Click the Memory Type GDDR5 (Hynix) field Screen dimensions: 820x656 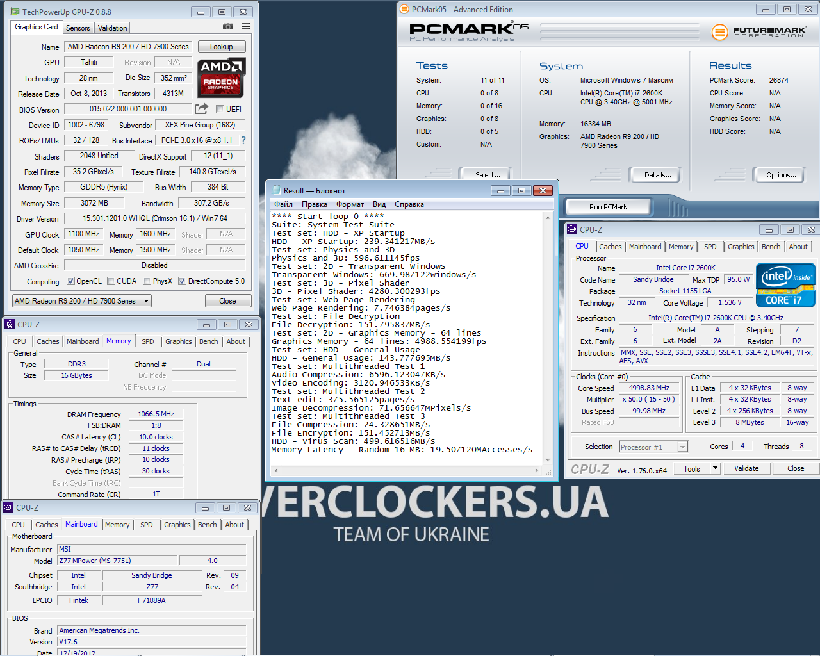click(x=104, y=187)
